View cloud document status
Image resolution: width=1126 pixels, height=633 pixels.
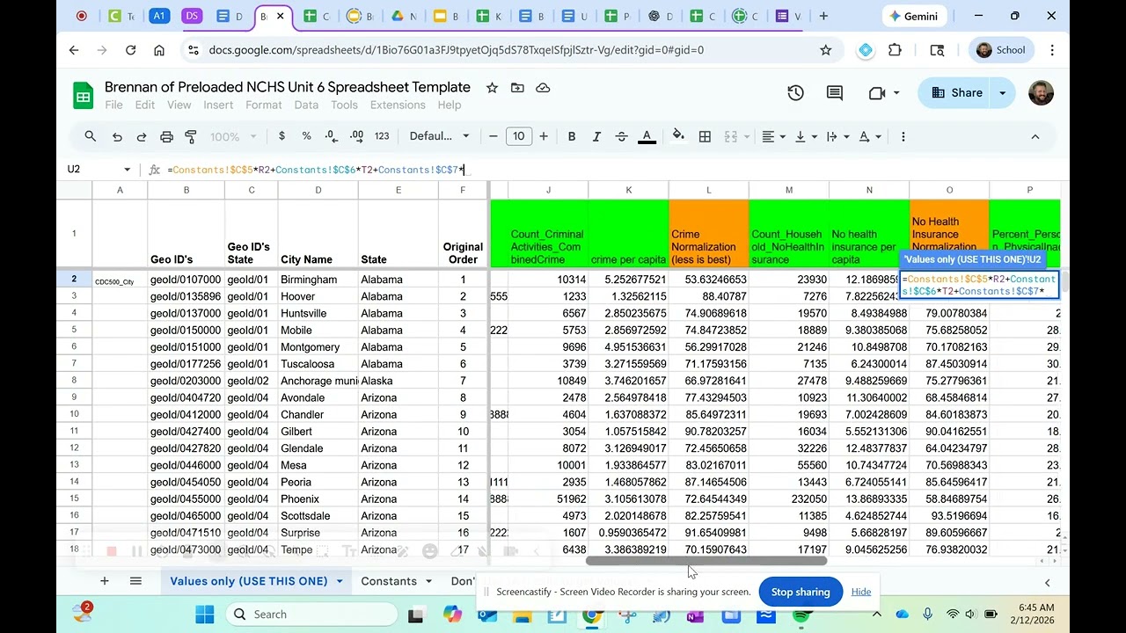(x=543, y=87)
